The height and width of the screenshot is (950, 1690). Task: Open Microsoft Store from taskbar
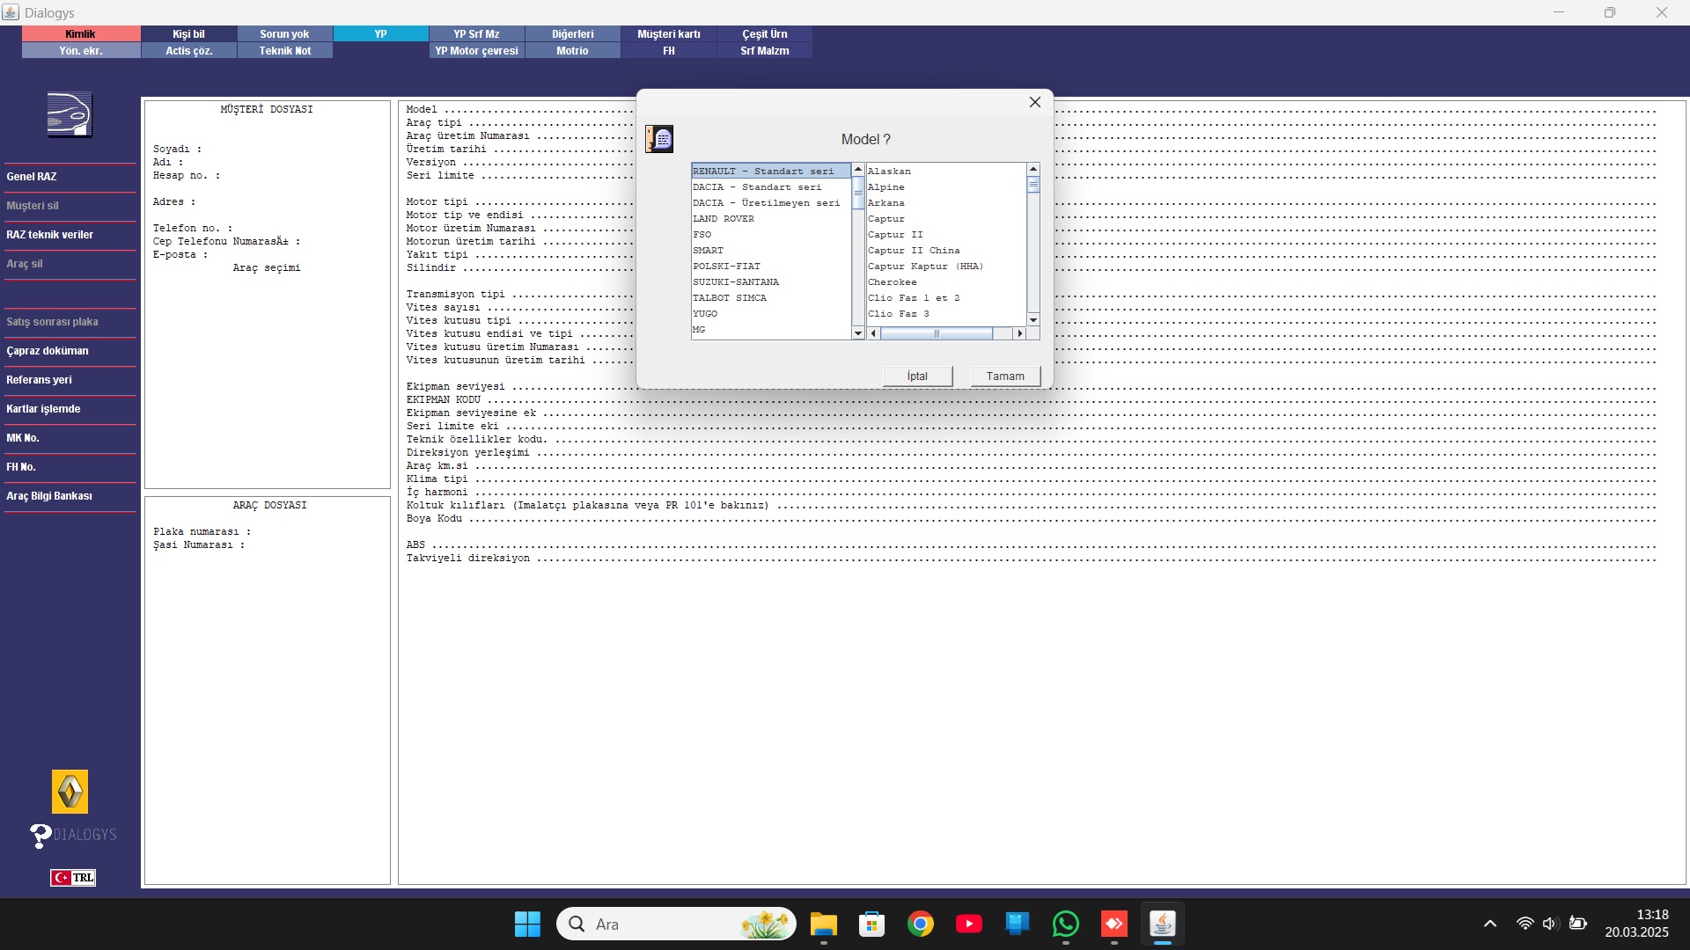(871, 924)
